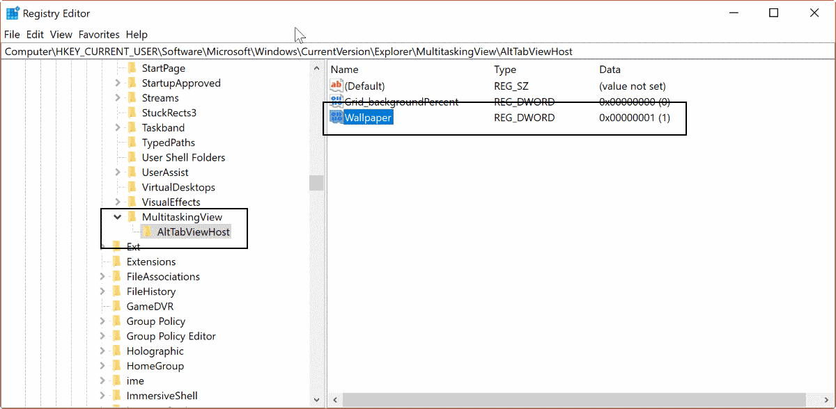Image resolution: width=836 pixels, height=409 pixels.
Task: Click the registry path address bar
Action: (x=418, y=51)
